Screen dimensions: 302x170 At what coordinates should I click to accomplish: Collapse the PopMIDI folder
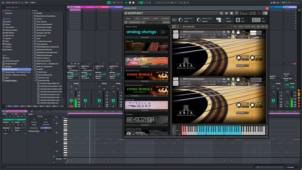tap(33, 69)
